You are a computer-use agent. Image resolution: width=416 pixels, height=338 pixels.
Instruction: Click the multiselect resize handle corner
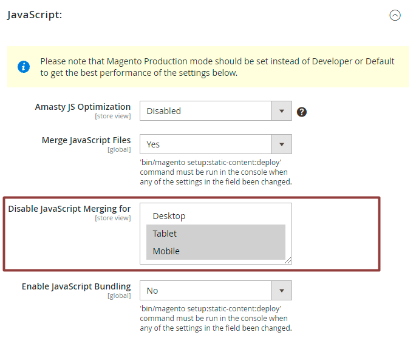(288, 260)
